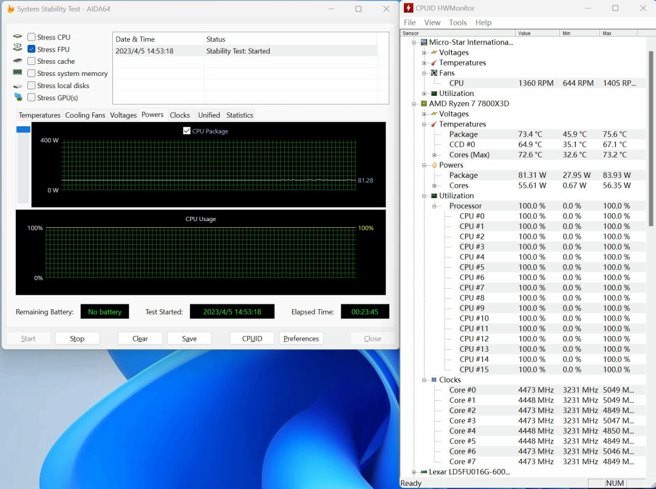The image size is (656, 489).
Task: Click the thermometer icon next to Temperatures under Ryzen
Action: click(x=434, y=125)
